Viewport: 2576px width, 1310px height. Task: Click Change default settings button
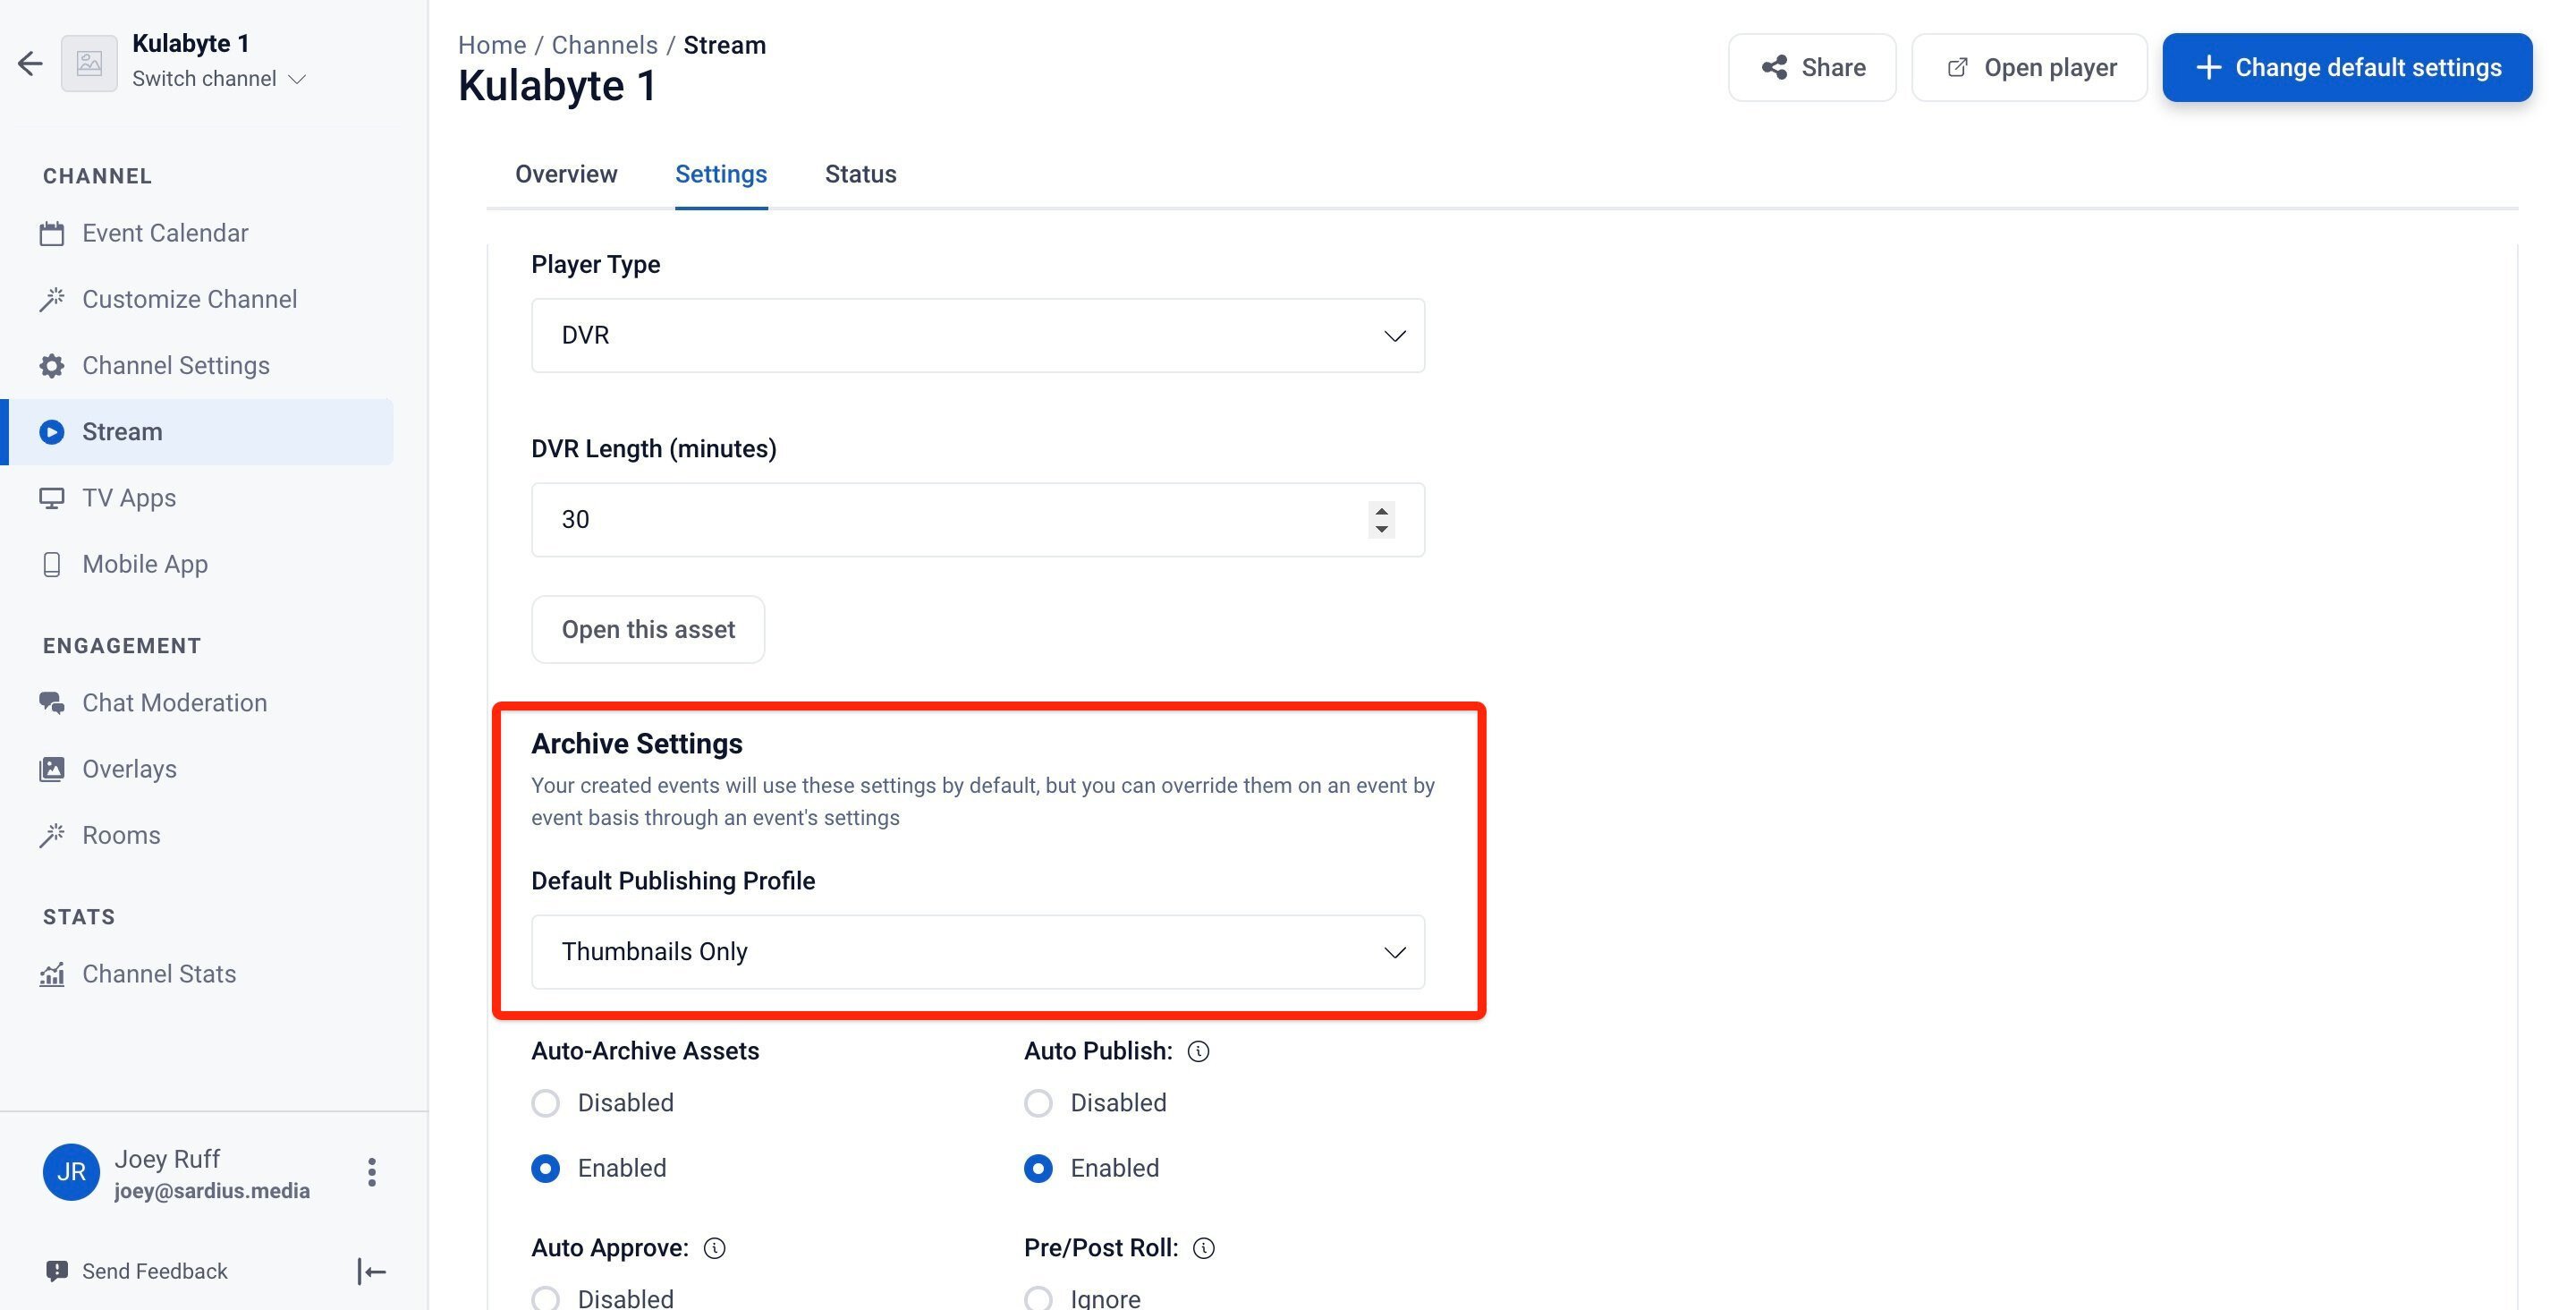[x=2347, y=67]
